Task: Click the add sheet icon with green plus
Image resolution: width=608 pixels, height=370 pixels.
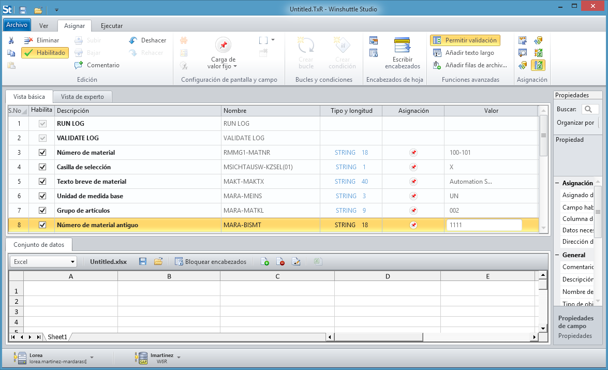Action: coord(265,262)
